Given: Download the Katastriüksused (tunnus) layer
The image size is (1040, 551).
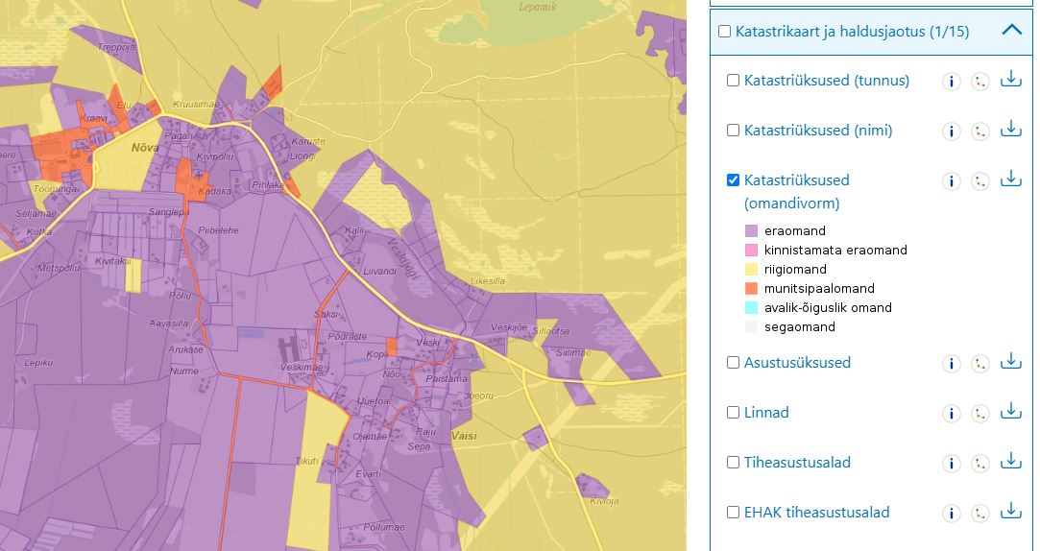Looking at the screenshot, I should [1010, 80].
